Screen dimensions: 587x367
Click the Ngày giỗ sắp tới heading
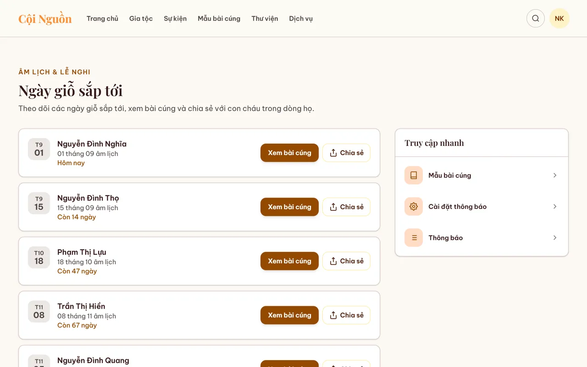click(71, 90)
